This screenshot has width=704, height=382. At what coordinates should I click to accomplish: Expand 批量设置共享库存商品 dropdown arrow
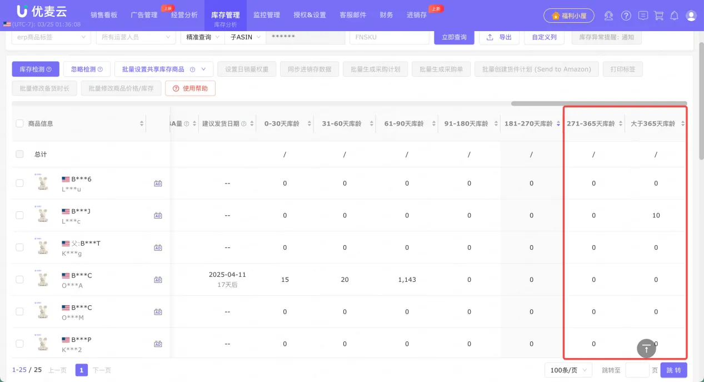[203, 70]
